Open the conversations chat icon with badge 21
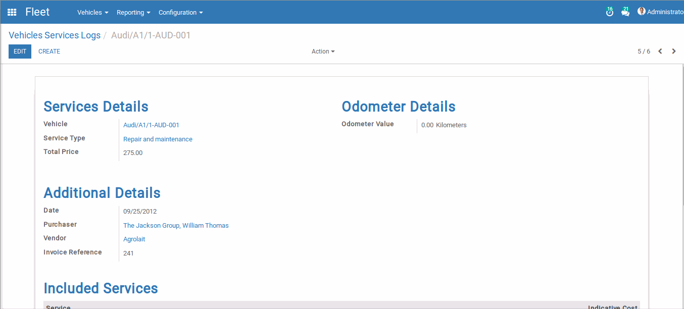Viewport: 684px width, 309px height. click(625, 12)
